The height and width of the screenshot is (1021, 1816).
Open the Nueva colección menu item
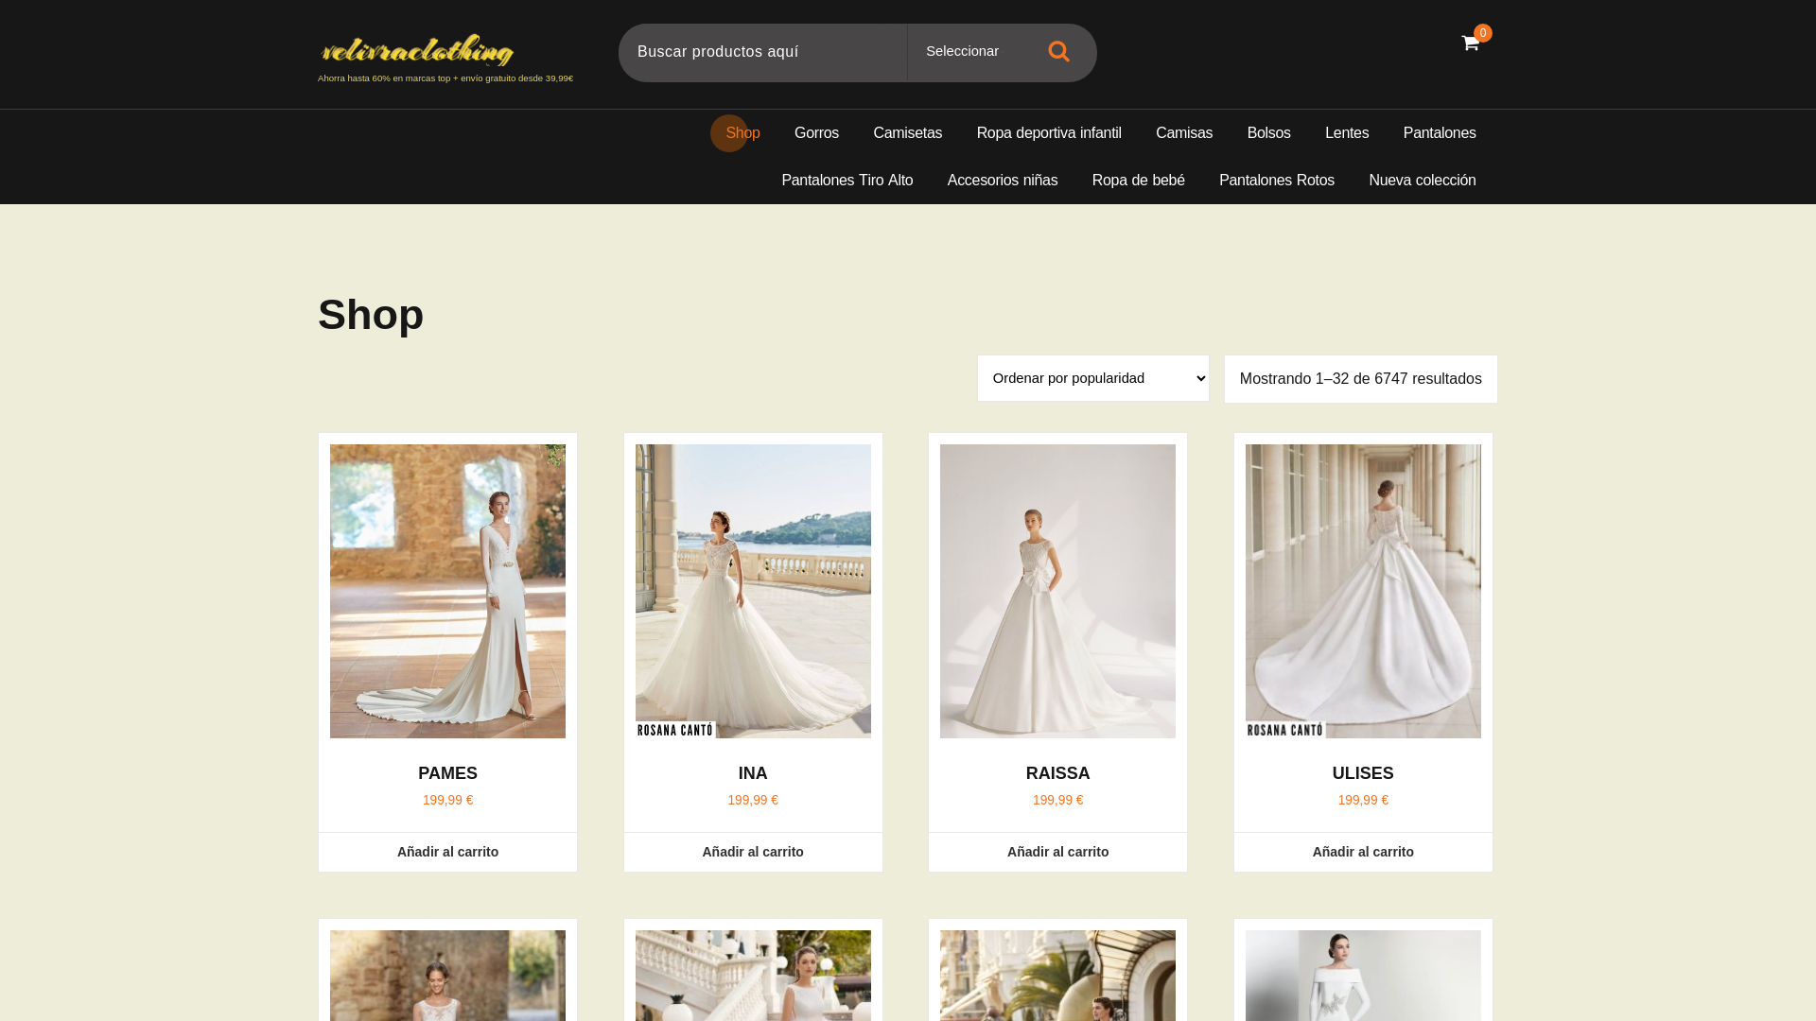point(1423,181)
